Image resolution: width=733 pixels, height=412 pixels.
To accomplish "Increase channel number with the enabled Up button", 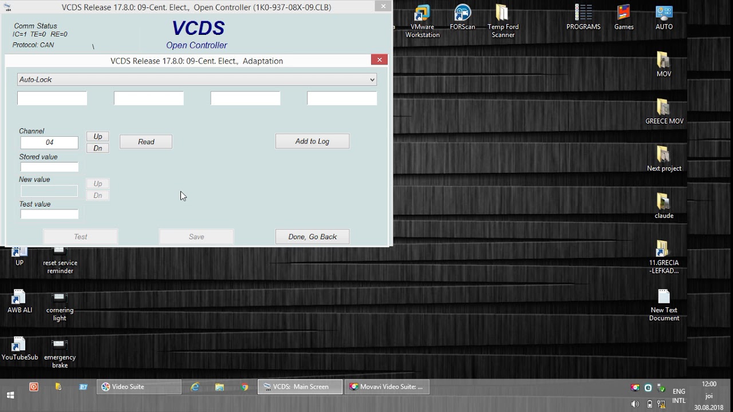I will 98,136.
